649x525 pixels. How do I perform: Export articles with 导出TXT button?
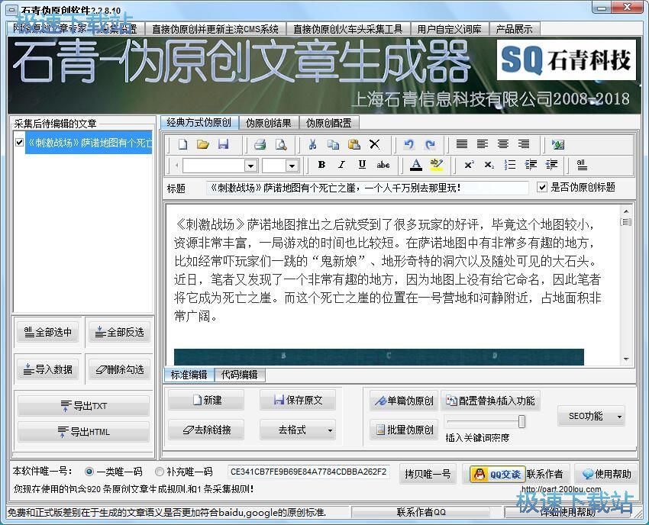click(84, 406)
